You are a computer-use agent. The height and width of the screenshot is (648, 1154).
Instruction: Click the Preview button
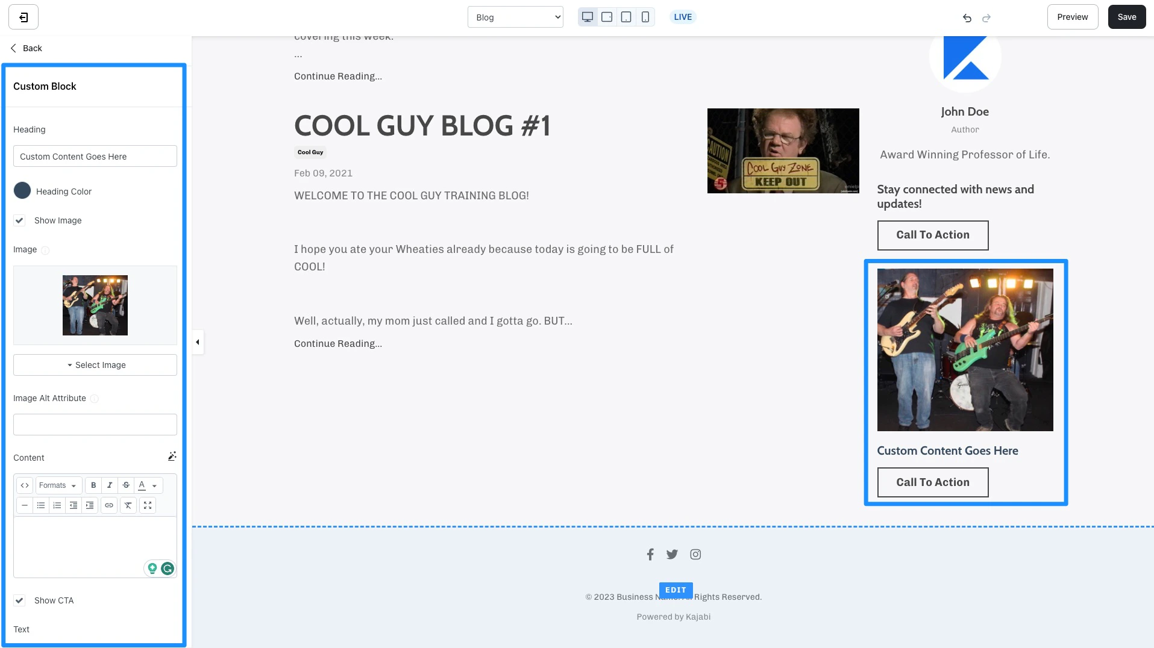pyautogui.click(x=1073, y=17)
